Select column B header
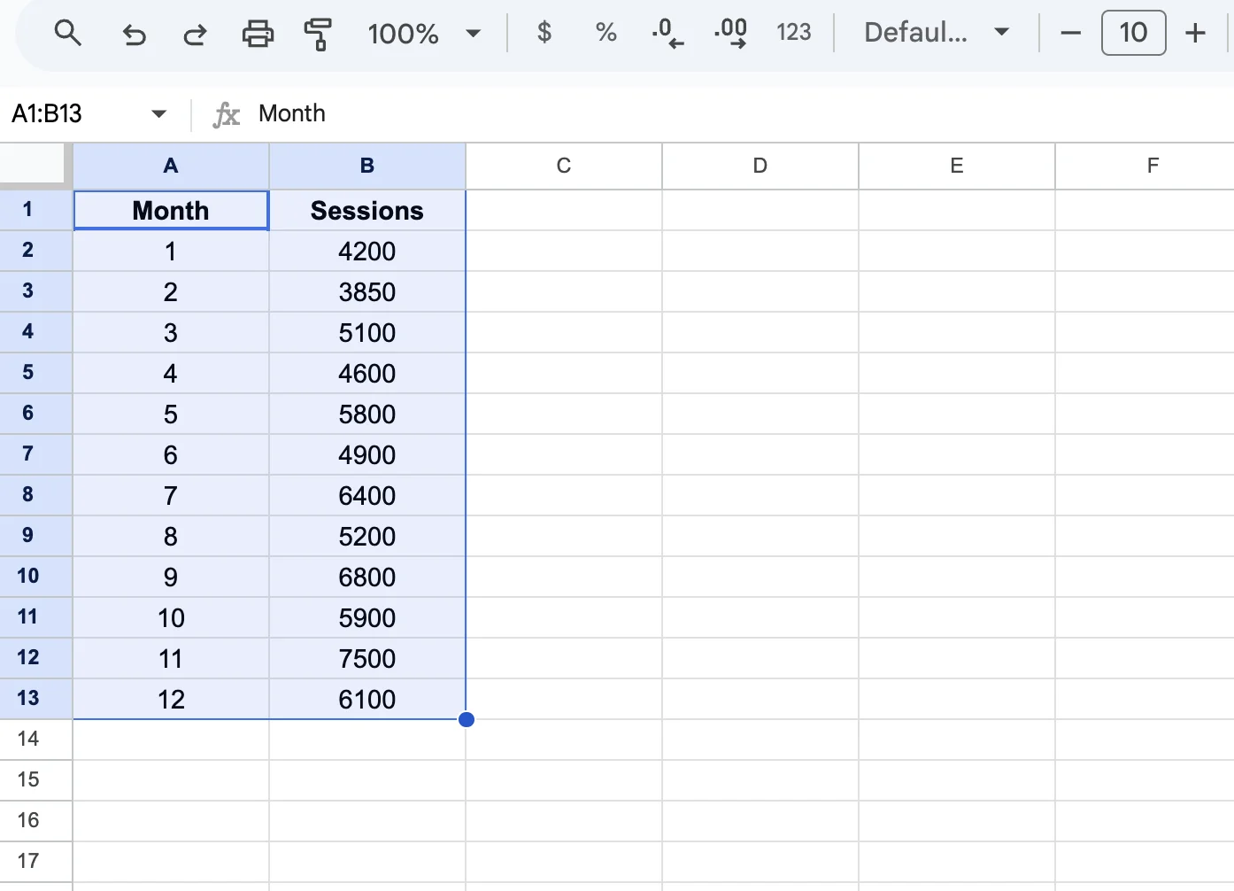The image size is (1234, 891). (366, 166)
